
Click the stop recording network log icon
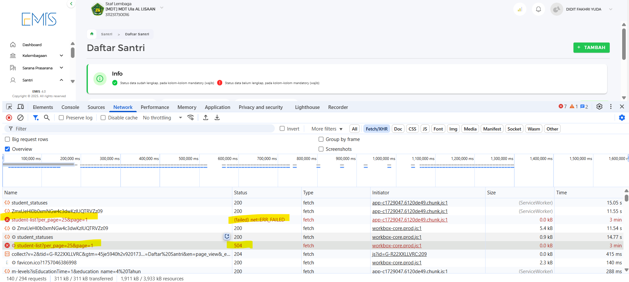tap(9, 118)
